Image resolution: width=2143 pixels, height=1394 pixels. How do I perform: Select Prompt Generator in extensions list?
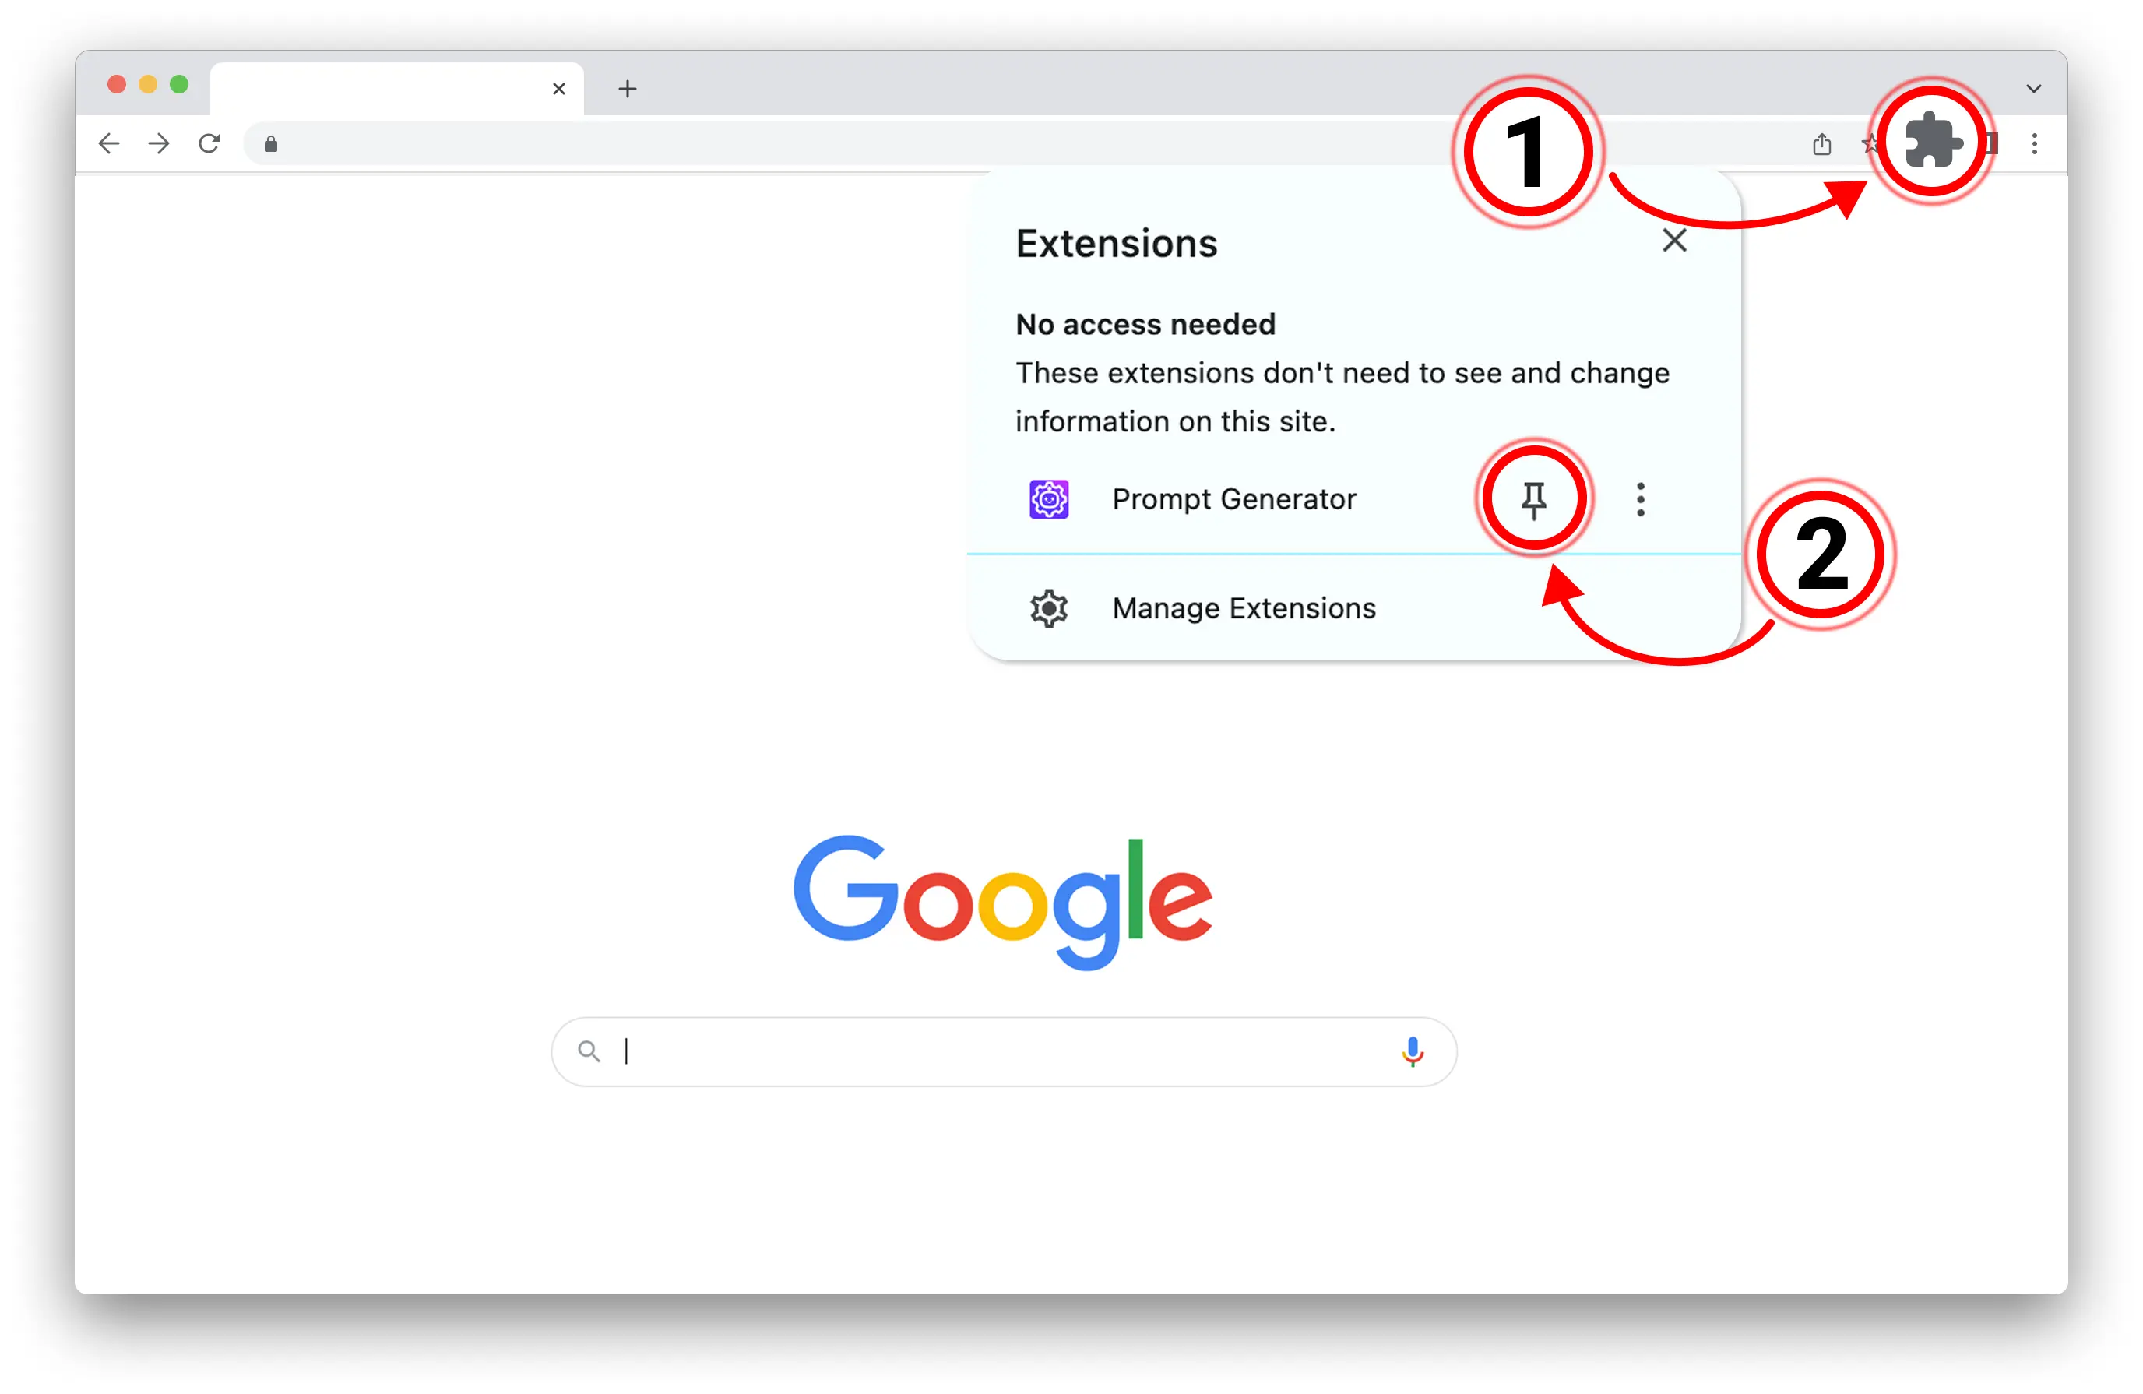[1233, 499]
